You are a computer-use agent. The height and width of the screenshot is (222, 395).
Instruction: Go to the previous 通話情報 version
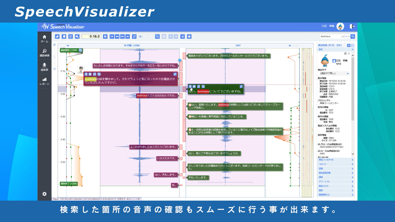tap(349, 45)
